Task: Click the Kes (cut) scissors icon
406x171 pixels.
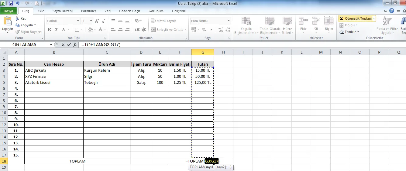Action: (x=17, y=18)
